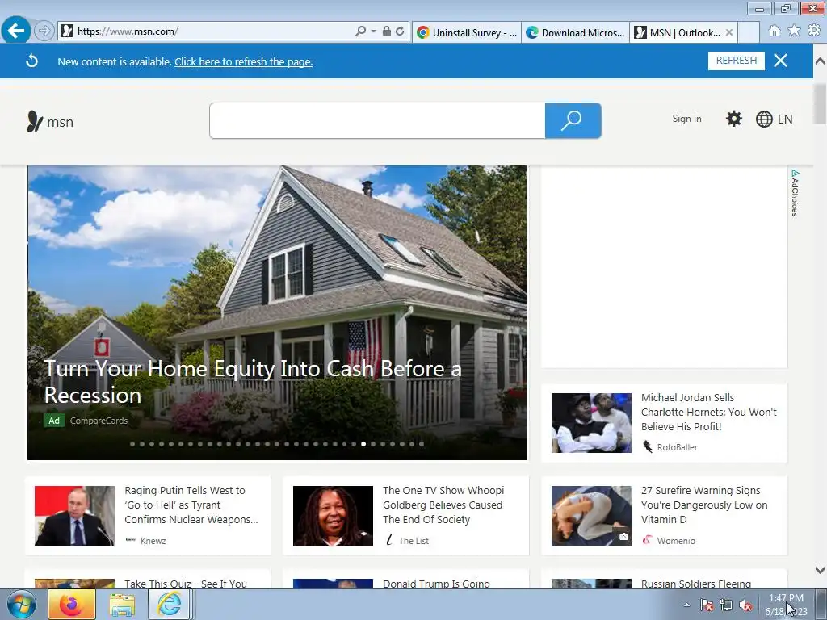Click the CompareCards advertiser label
The height and width of the screenshot is (620, 827).
tap(99, 421)
